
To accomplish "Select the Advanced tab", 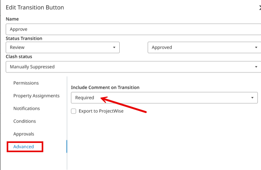I will pos(24,147).
